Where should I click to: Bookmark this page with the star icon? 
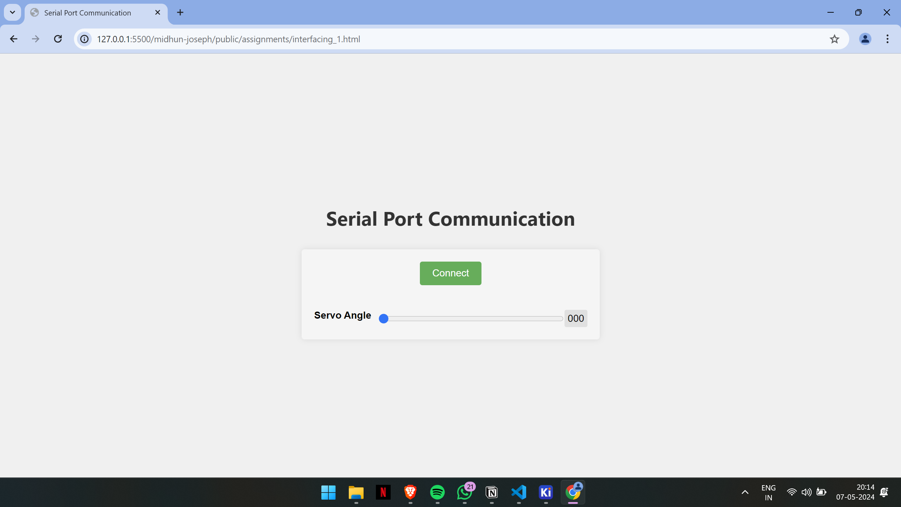(834, 39)
